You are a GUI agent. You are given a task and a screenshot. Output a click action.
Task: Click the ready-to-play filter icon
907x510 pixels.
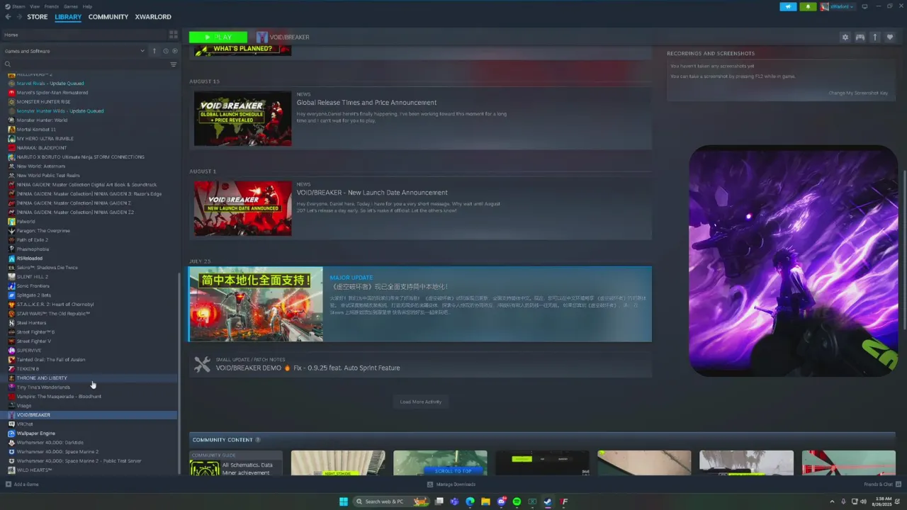point(174,51)
